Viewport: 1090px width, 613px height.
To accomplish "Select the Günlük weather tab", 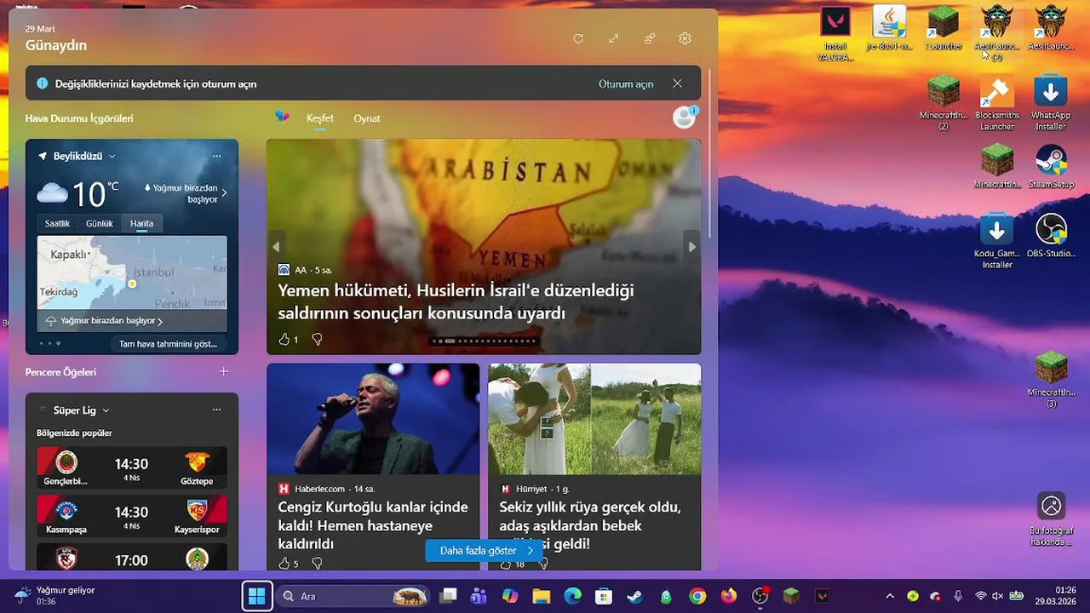I will click(x=100, y=223).
